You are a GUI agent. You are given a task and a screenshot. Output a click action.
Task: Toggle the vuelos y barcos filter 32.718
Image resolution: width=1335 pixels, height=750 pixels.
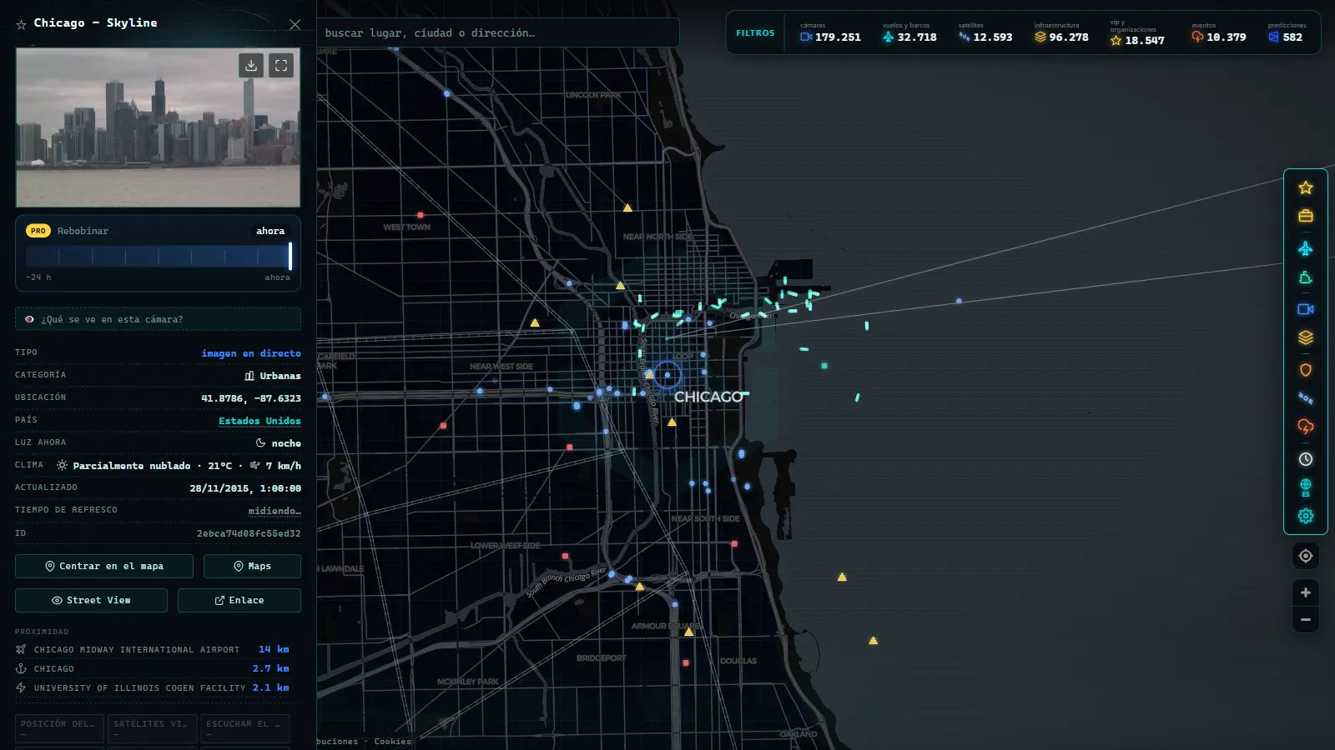[909, 33]
